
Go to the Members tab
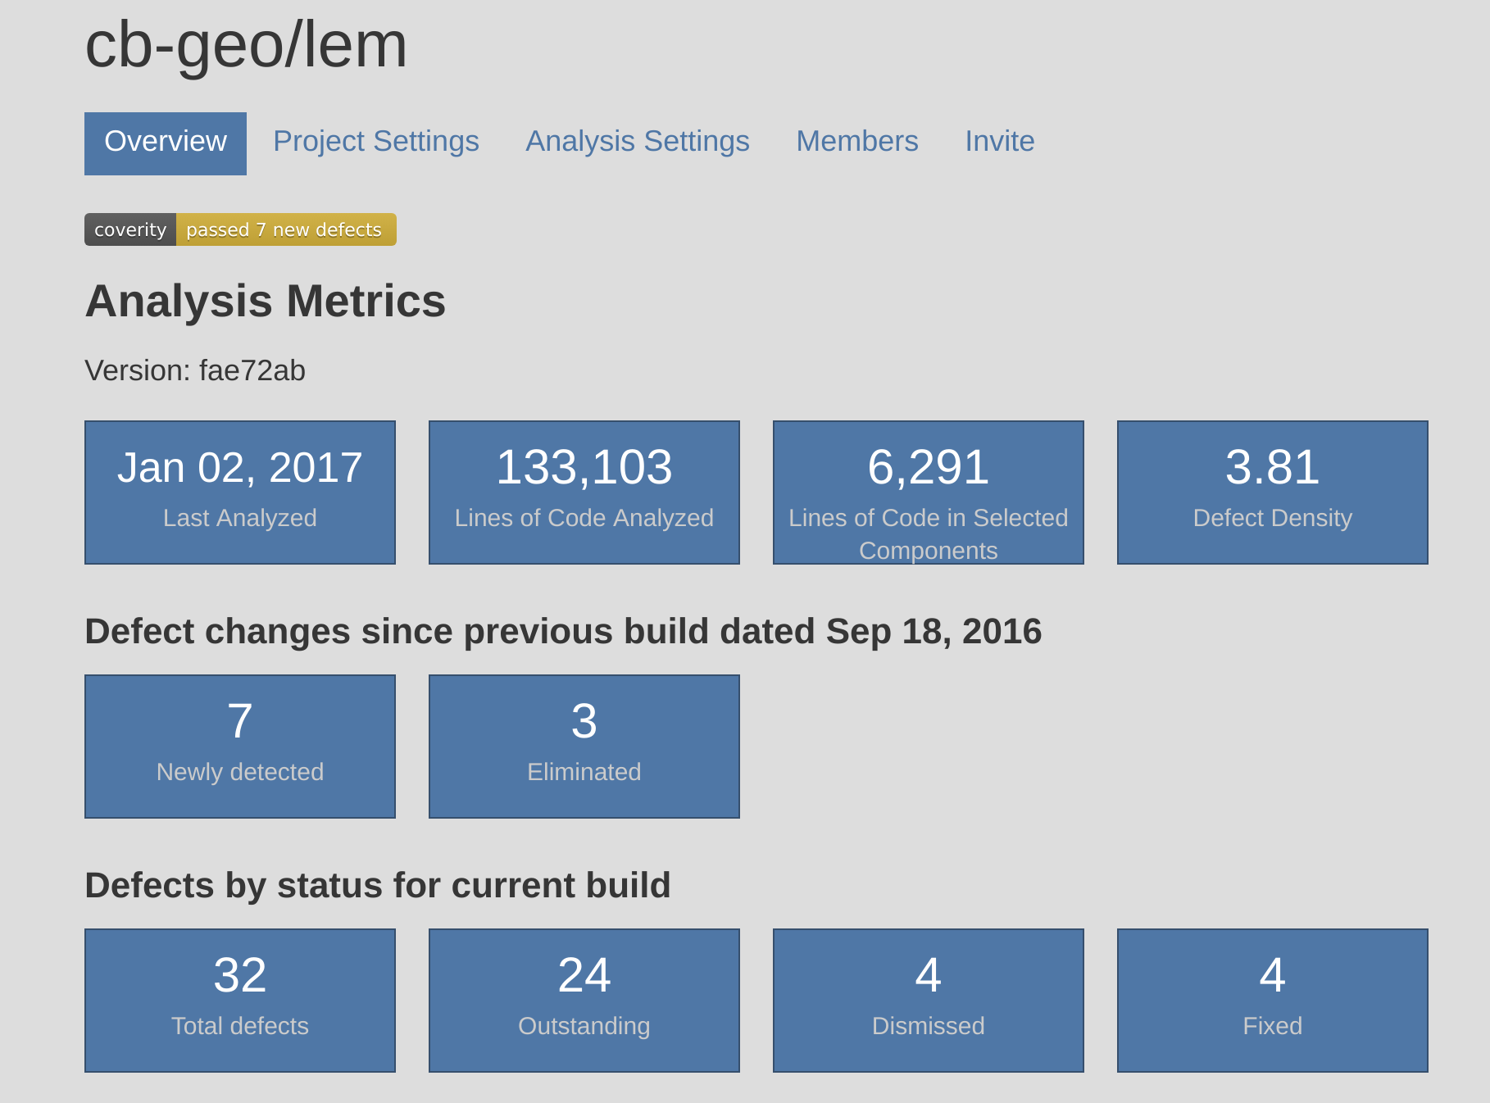(857, 142)
